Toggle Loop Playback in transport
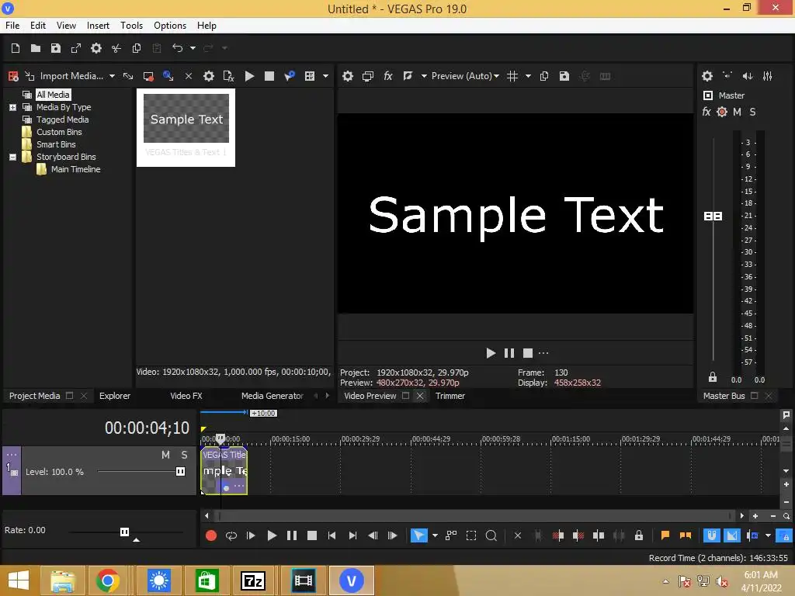Image resolution: width=795 pixels, height=596 pixels. coord(231,535)
